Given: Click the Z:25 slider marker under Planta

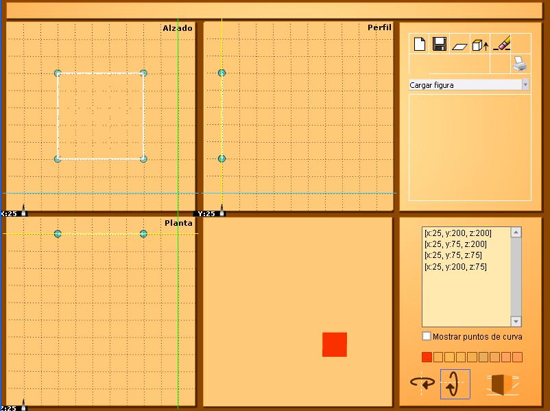Looking at the screenshot, I should (x=23, y=406).
